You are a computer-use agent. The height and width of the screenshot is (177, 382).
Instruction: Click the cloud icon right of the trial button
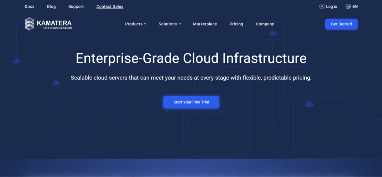(x=309, y=104)
